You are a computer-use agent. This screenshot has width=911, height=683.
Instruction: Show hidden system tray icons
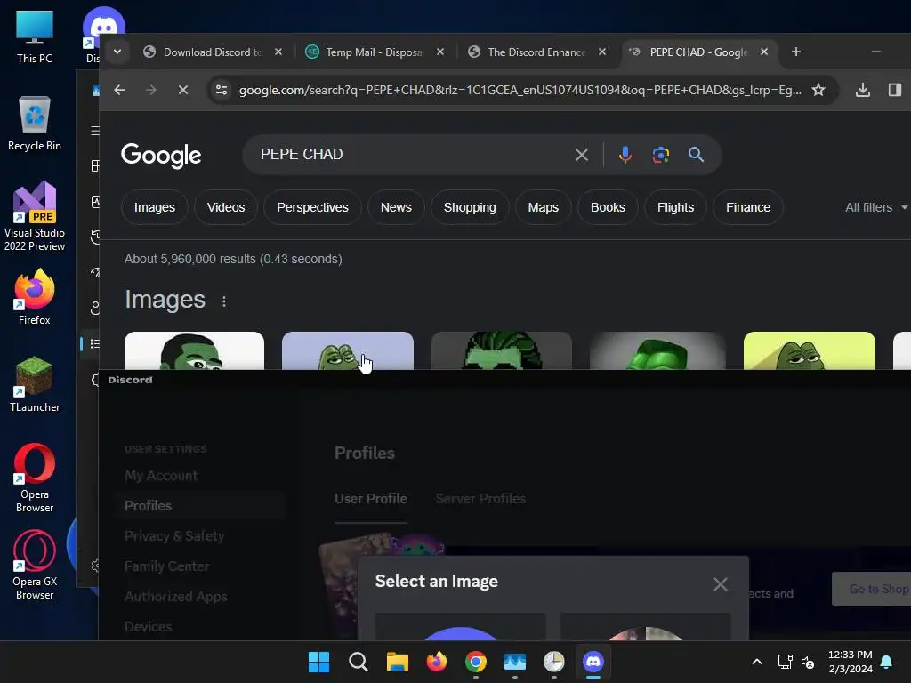756,662
